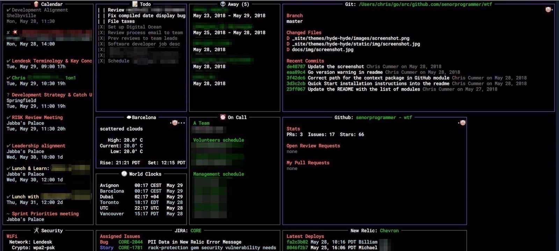Click the Recent Commits heading
Screen dimensions: 559x251
point(305,61)
